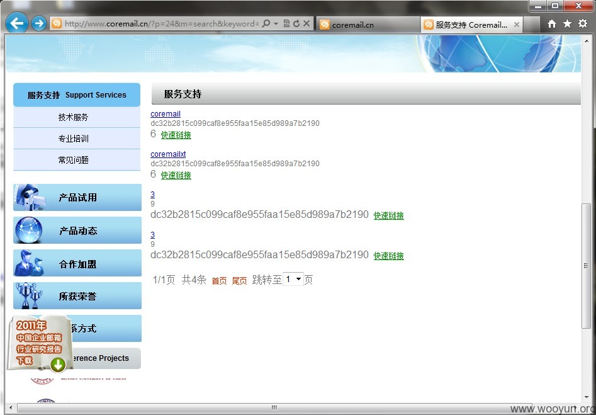Screen dimensions: 596x415
Task: Click the vertical scrollbar down arrow
Action: [587, 398]
